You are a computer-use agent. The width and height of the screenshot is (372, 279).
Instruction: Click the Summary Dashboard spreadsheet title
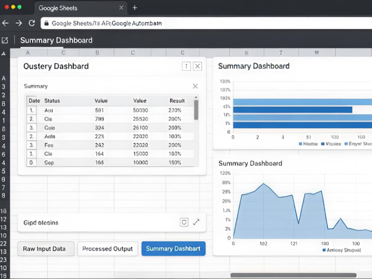click(56, 40)
